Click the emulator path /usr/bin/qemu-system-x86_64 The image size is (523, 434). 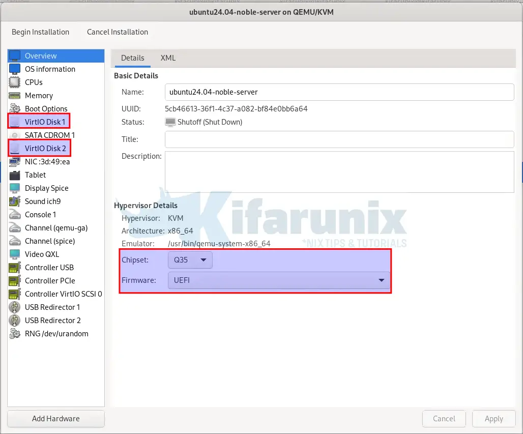pyautogui.click(x=219, y=244)
